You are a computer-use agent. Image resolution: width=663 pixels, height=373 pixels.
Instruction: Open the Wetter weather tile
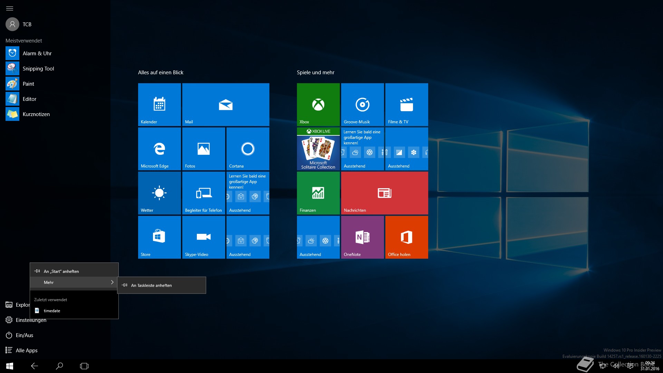point(160,193)
